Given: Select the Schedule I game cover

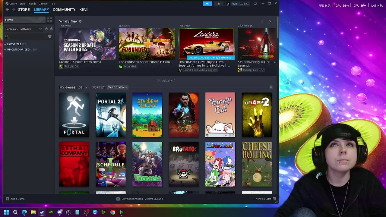Looking at the screenshot, I should [x=111, y=164].
